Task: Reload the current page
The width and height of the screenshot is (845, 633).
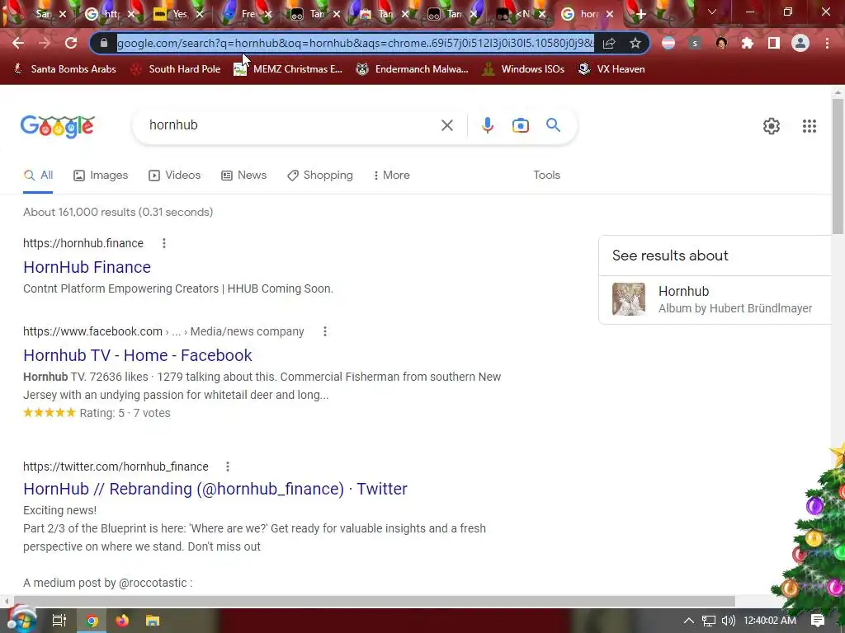Action: [x=71, y=43]
